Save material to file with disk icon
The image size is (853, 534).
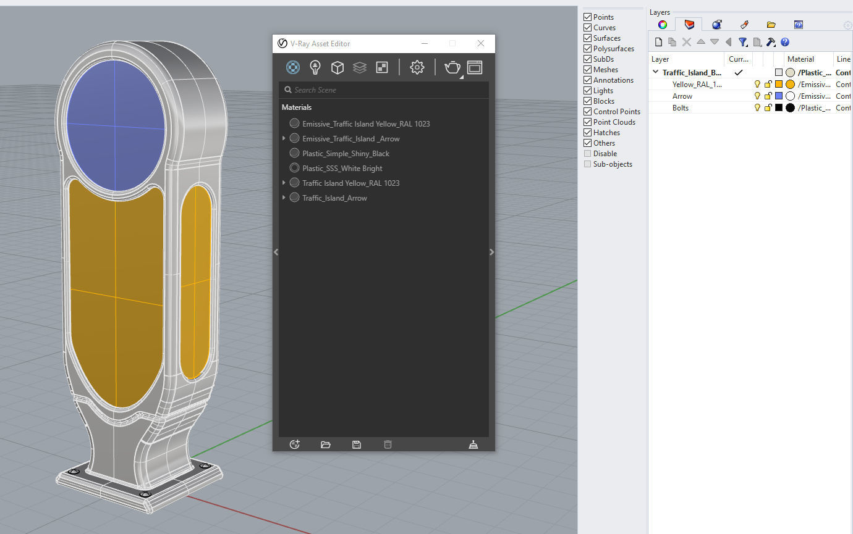pyautogui.click(x=357, y=444)
